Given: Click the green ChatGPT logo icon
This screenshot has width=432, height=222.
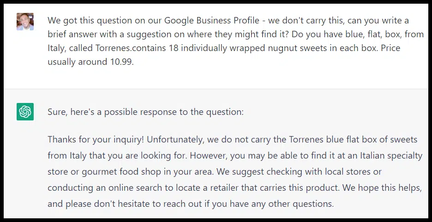Looking at the screenshot, I should [25, 112].
